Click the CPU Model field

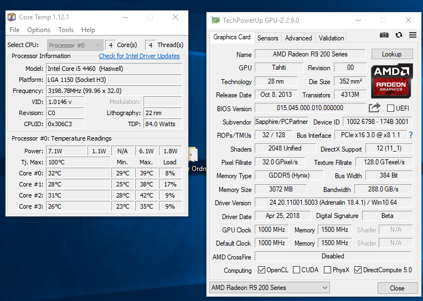pos(114,69)
